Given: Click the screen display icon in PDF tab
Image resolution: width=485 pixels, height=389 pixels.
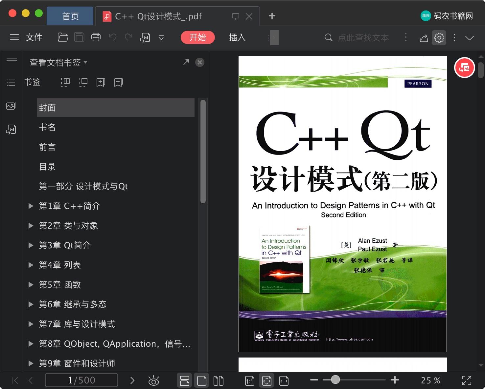Looking at the screenshot, I should tap(236, 17).
